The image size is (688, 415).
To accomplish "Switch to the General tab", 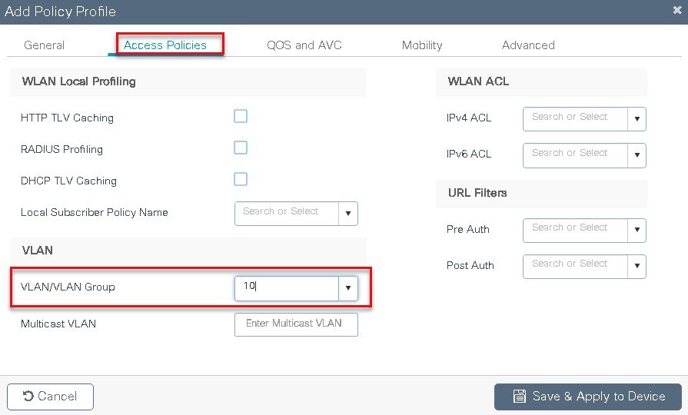I will tap(44, 45).
